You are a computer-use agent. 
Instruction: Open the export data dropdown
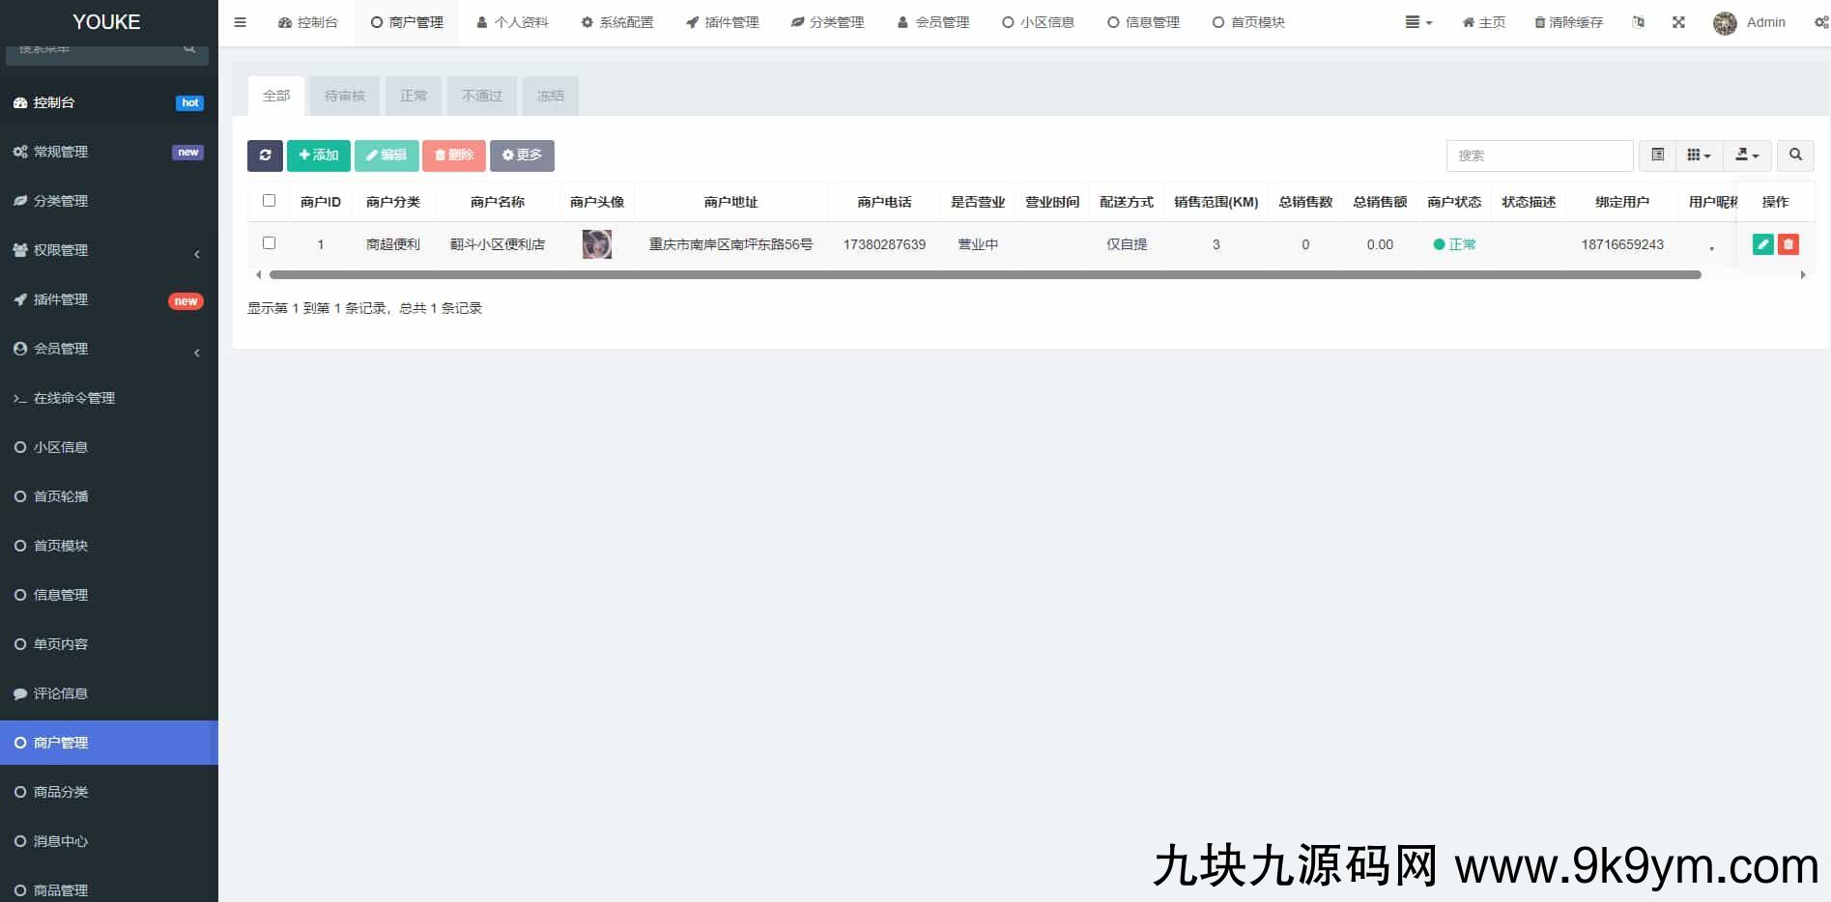[x=1747, y=155]
